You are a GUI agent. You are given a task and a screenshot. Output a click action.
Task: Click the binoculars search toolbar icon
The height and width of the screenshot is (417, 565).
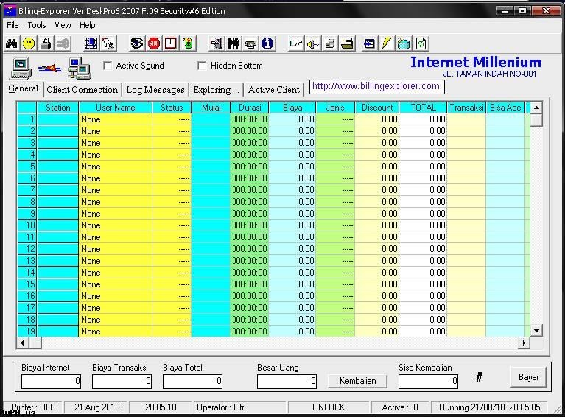12,43
